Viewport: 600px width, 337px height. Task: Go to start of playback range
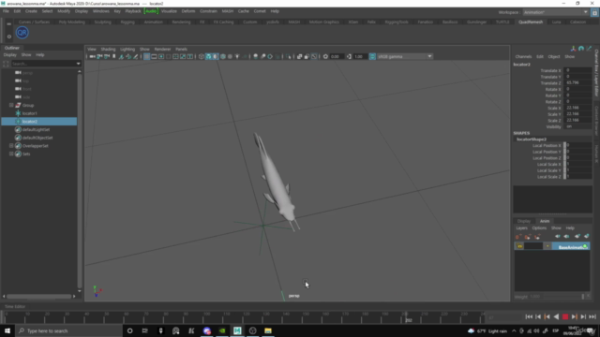(x=529, y=316)
